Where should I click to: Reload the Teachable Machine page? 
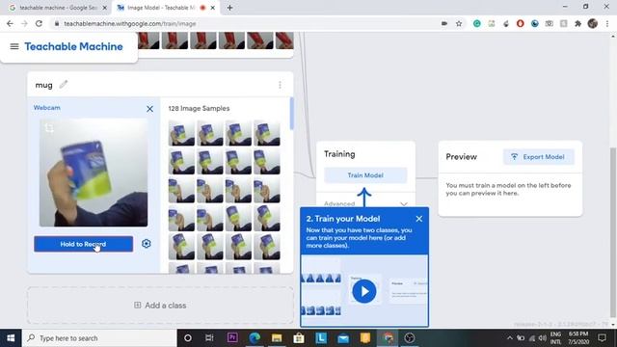tap(39, 23)
